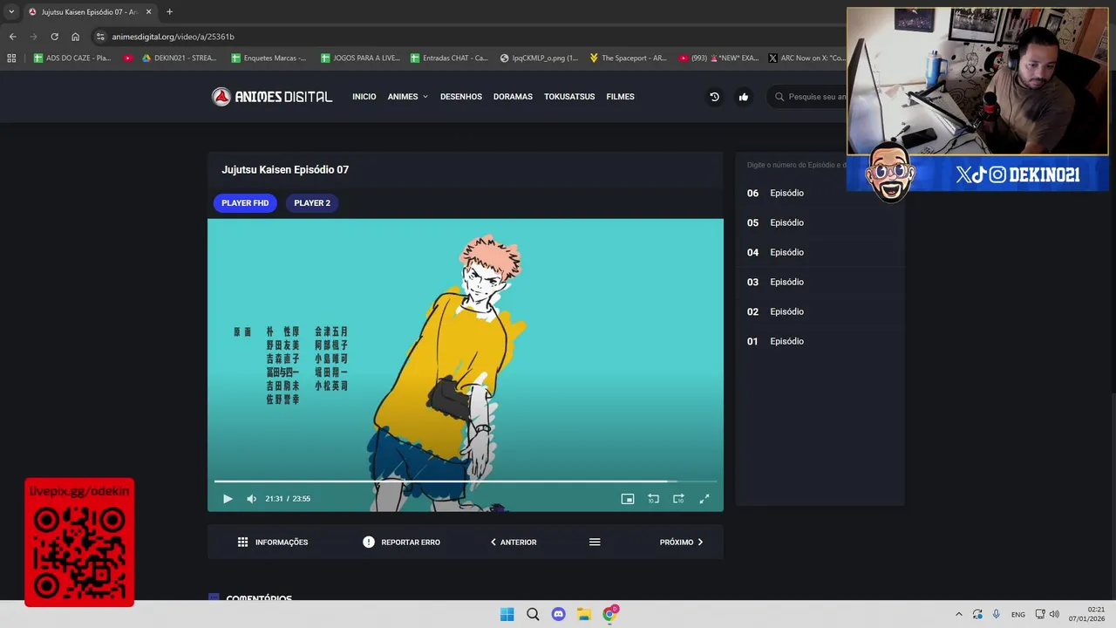1116x628 pixels.
Task: Open the episode list hamburger icon
Action: [595, 543]
